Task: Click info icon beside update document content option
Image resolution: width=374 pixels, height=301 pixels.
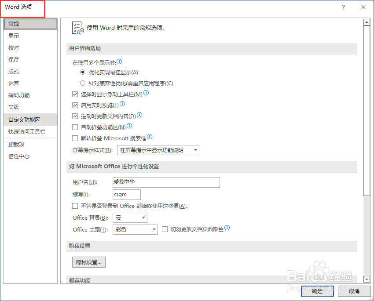Action: point(139,115)
